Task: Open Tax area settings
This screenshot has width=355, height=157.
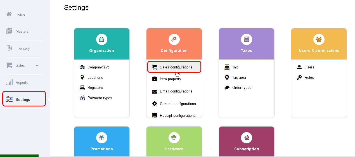Action: tap(239, 77)
